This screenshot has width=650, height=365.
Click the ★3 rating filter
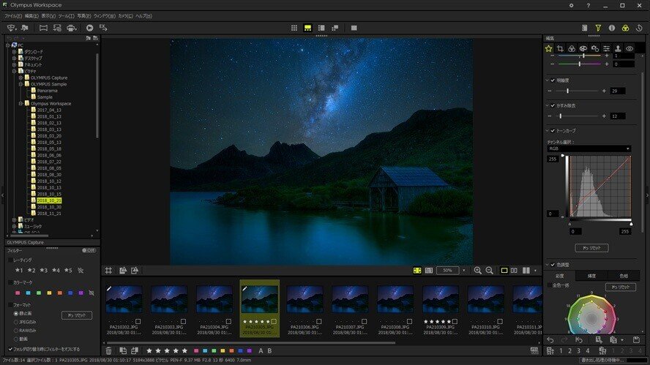[43, 270]
